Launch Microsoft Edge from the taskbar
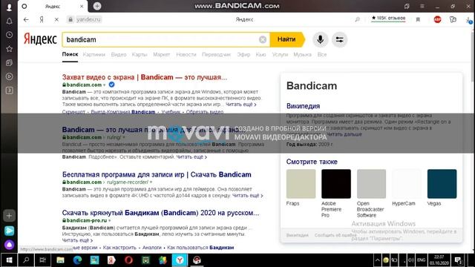 (x=77, y=260)
